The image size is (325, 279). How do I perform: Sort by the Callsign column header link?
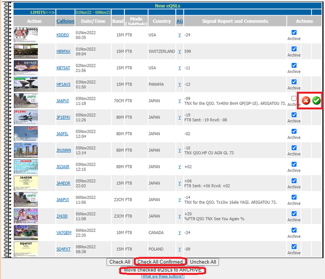pyautogui.click(x=66, y=21)
